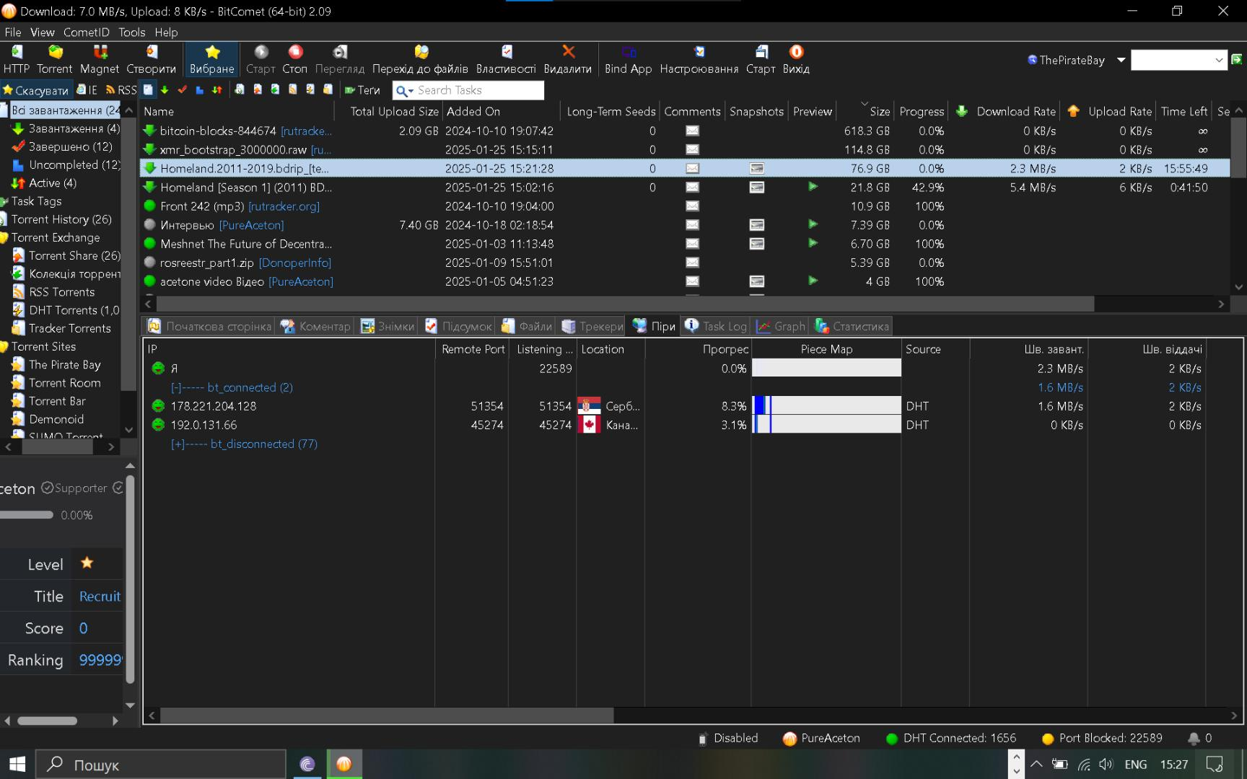This screenshot has width=1247, height=779.
Task: Click the Windows Start button
Action: [17, 765]
